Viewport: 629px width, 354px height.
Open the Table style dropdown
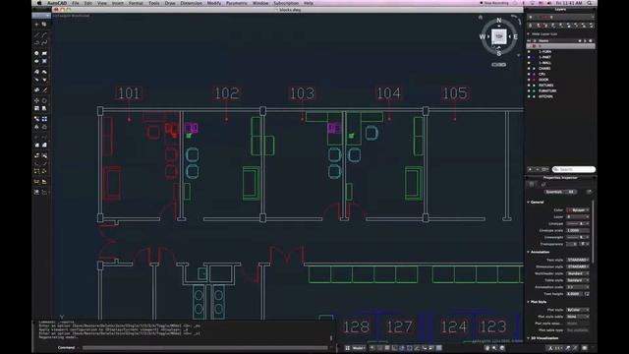click(578, 280)
